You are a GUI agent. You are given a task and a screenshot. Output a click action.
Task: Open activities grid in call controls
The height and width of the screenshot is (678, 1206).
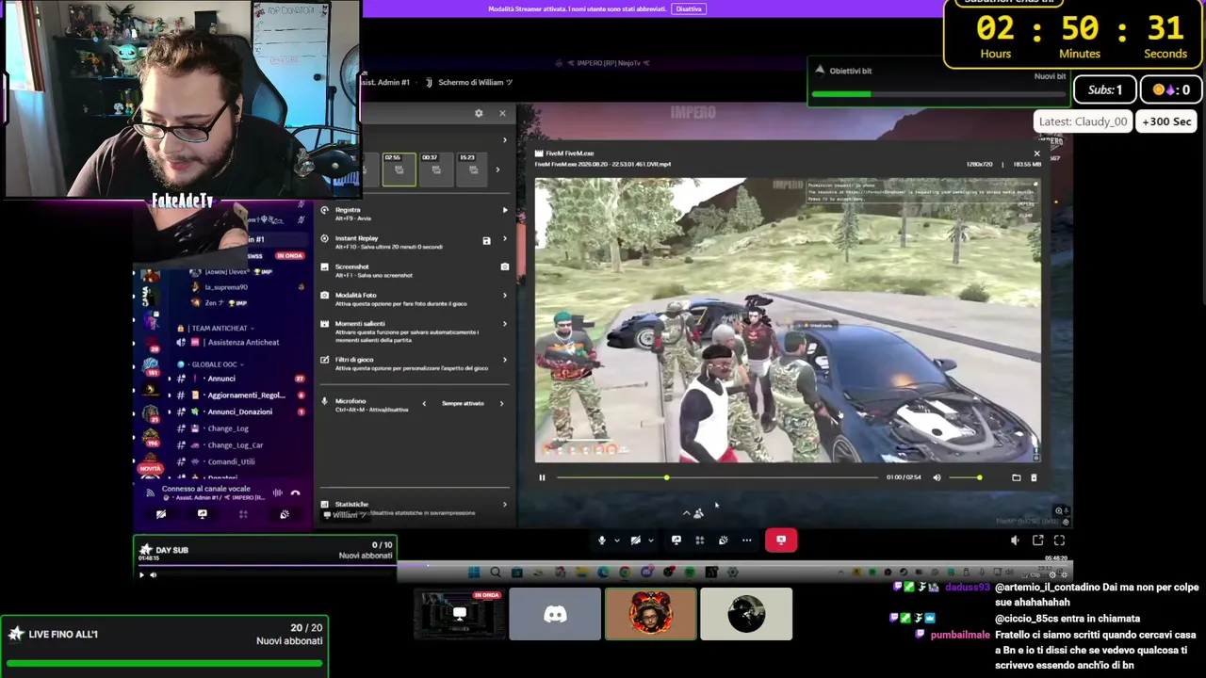(699, 541)
